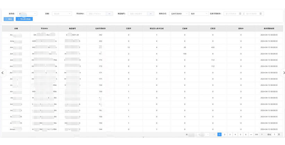Expand the 店铺 selector dropdown
The height and width of the screenshot is (145, 285).
(x=62, y=14)
